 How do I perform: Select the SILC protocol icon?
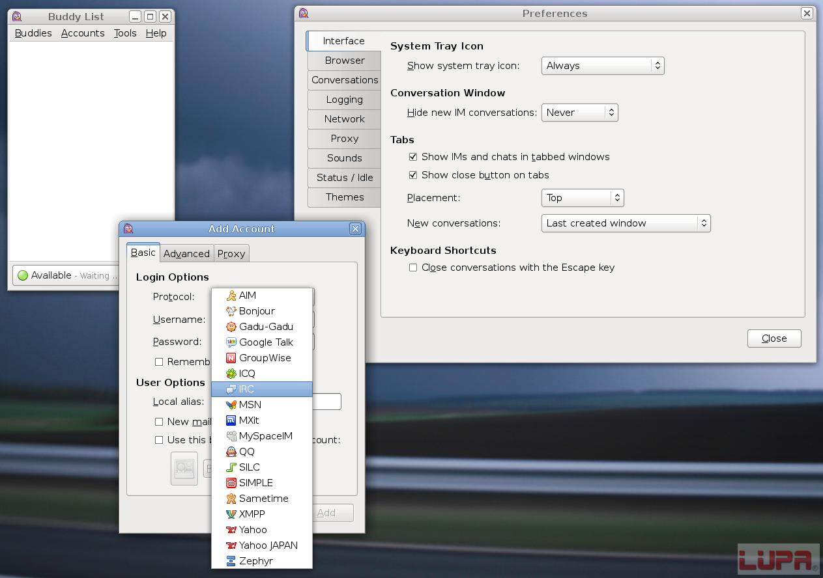tap(231, 467)
